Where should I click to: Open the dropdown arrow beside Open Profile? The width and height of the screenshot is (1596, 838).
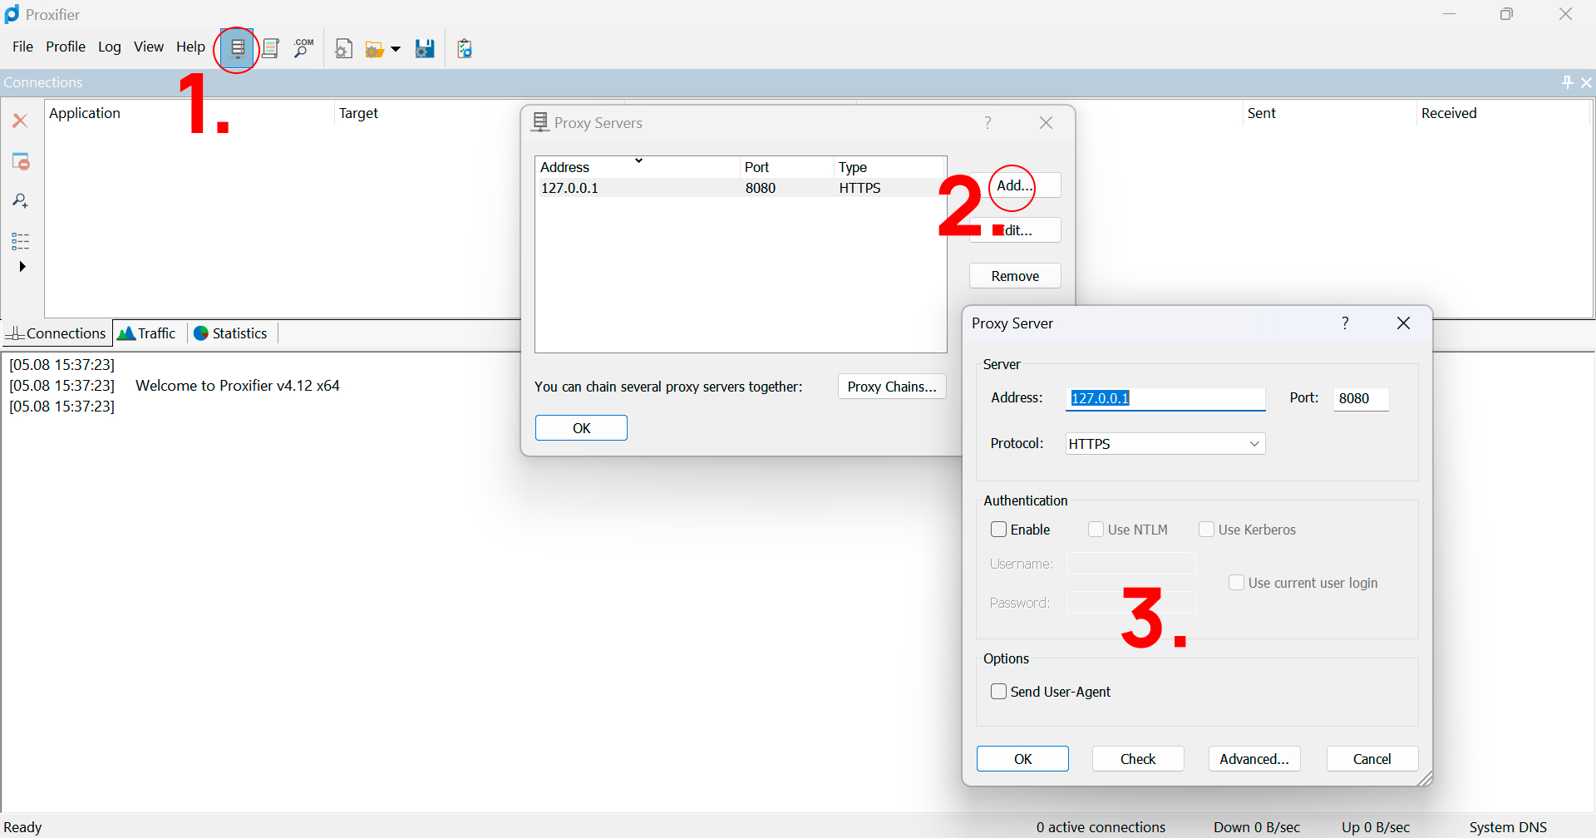click(x=396, y=50)
